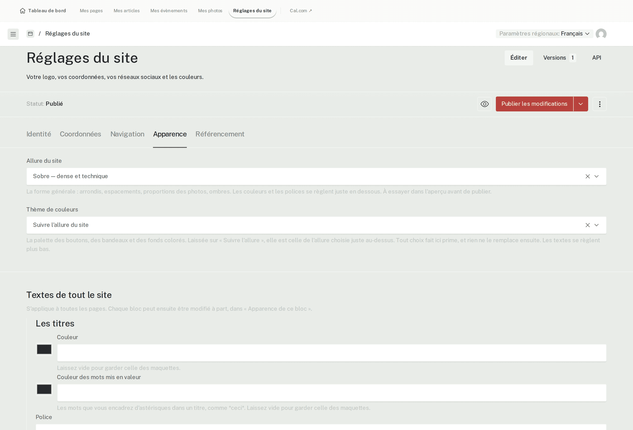Clear the Thème de couleurs selection

click(588, 225)
